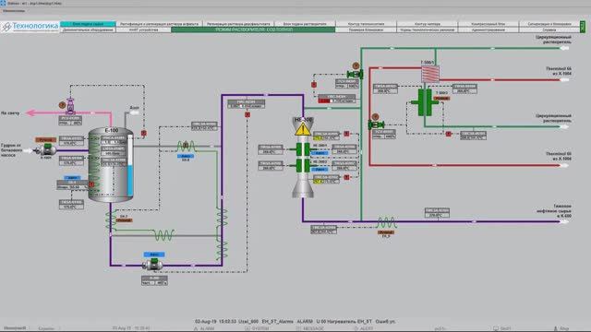Click the green status indicator at top right
Screen dimensions: 591x332
(x=583, y=27)
